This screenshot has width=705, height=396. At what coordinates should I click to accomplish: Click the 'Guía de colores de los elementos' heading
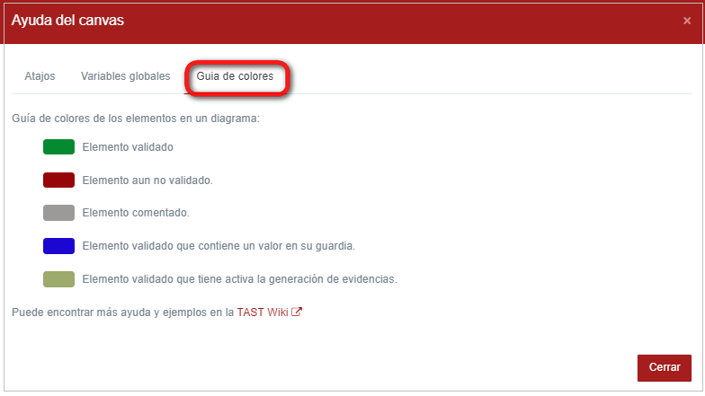point(135,119)
